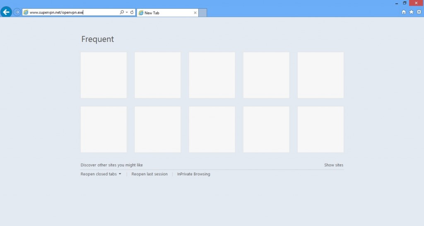The width and height of the screenshot is (424, 226).
Task: Open Favorites with the star icon
Action: [x=411, y=12]
